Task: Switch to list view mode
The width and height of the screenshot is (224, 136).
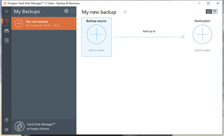Action: 215,12
